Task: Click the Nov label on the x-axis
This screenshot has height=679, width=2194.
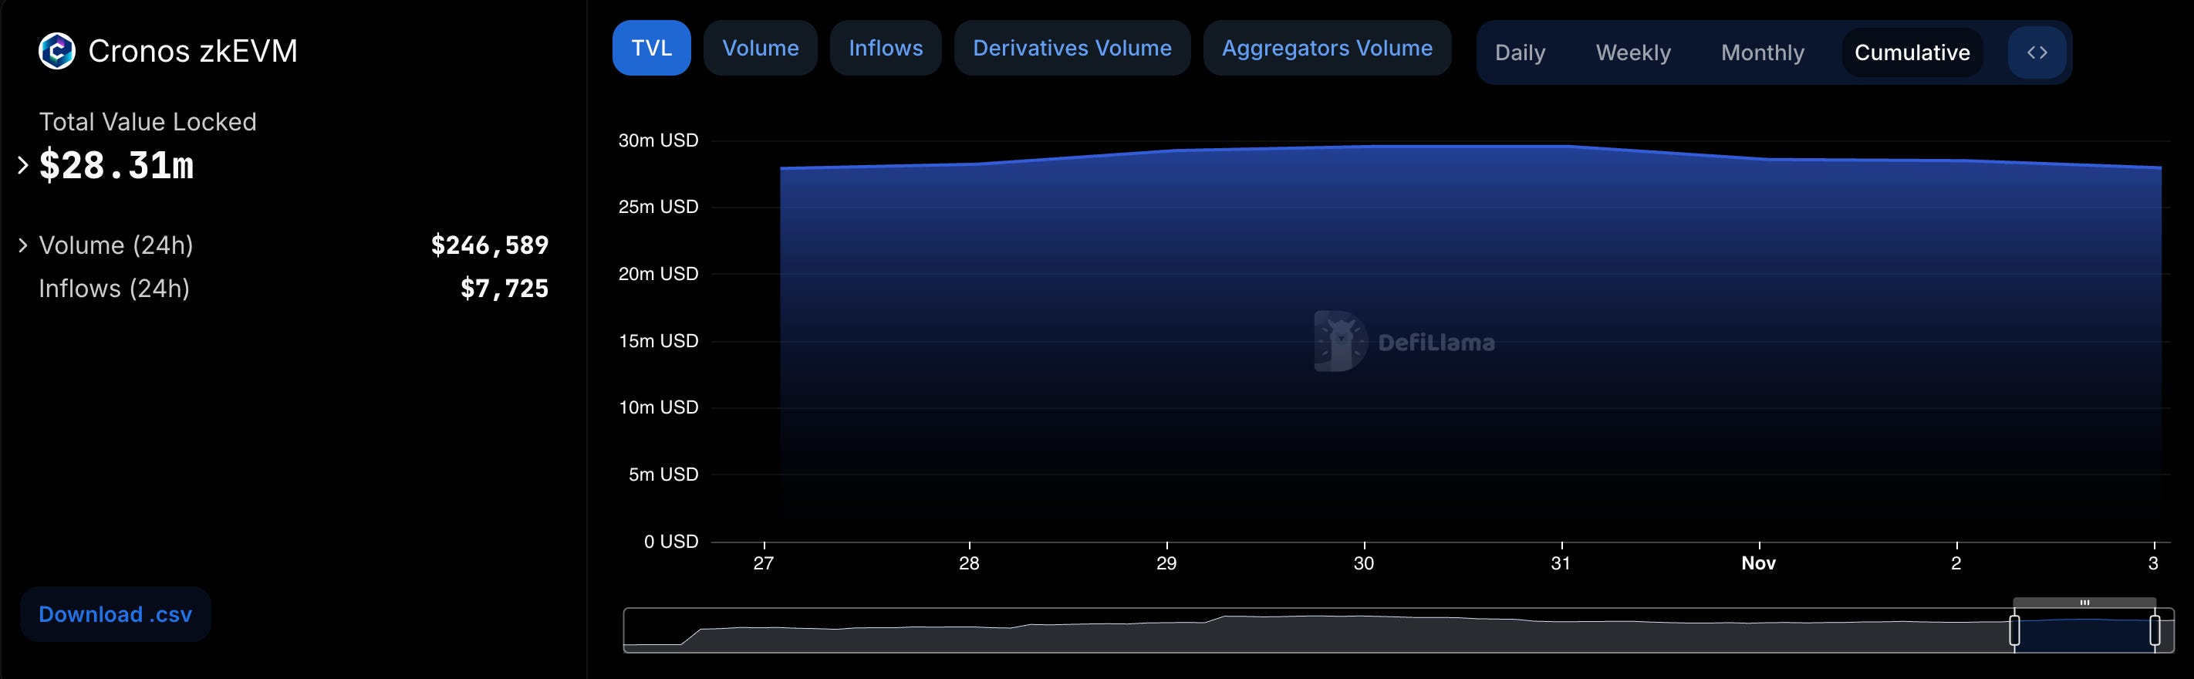Action: (1759, 563)
